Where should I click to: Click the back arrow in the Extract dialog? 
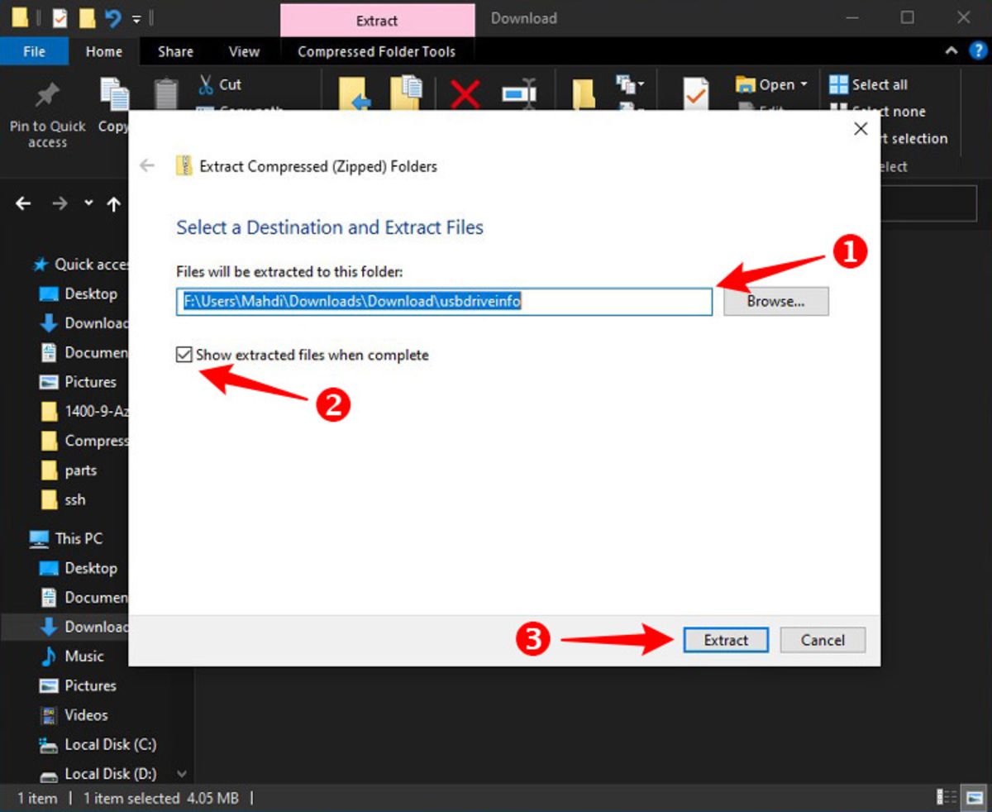pyautogui.click(x=146, y=165)
